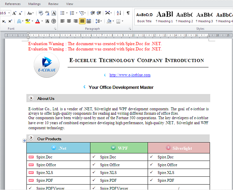Apply the Text Effects glowing A
This screenshot has width=233, height=190.
pos(19,21)
